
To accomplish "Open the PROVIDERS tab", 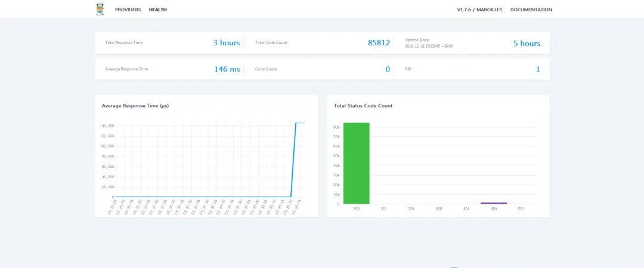I will (128, 10).
